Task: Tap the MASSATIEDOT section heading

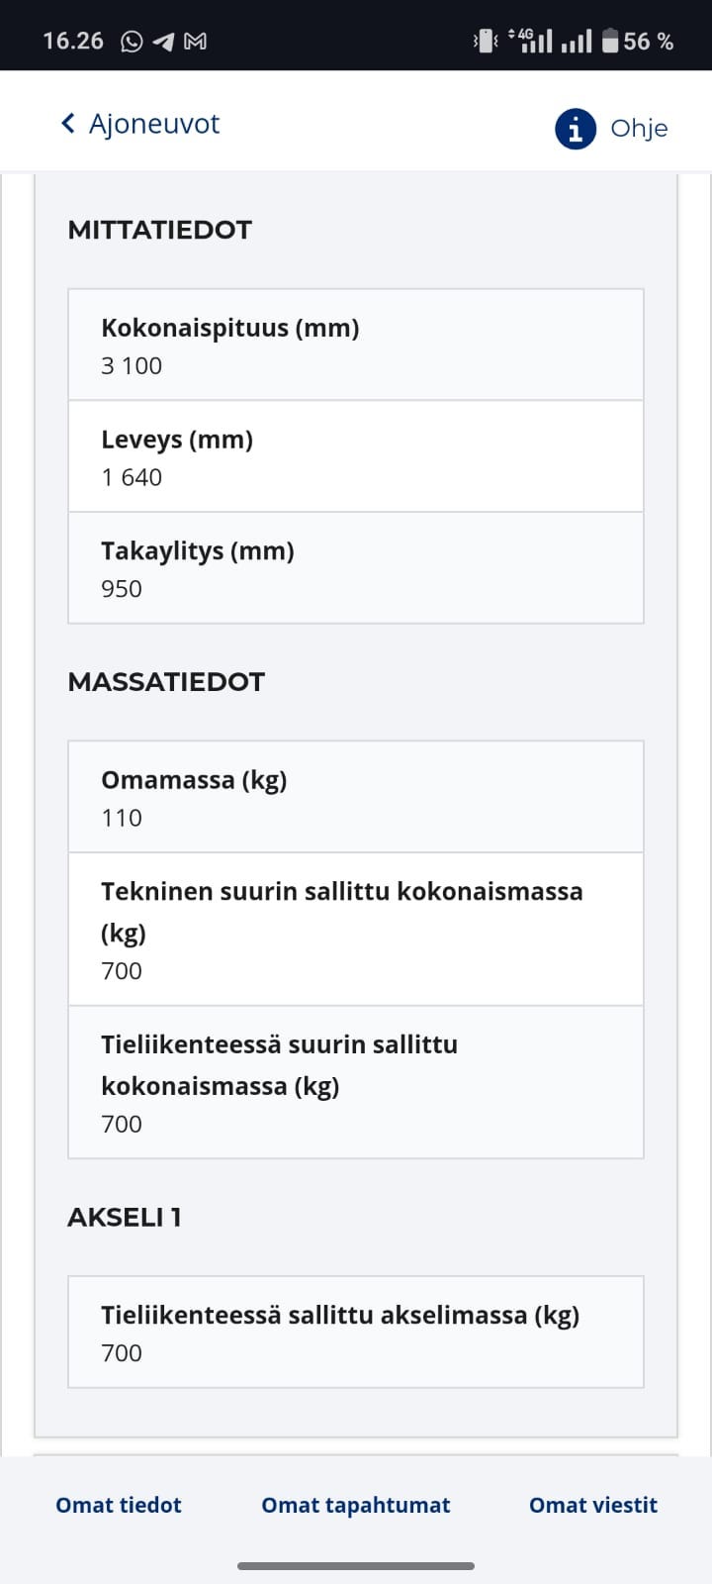Action: (x=166, y=681)
